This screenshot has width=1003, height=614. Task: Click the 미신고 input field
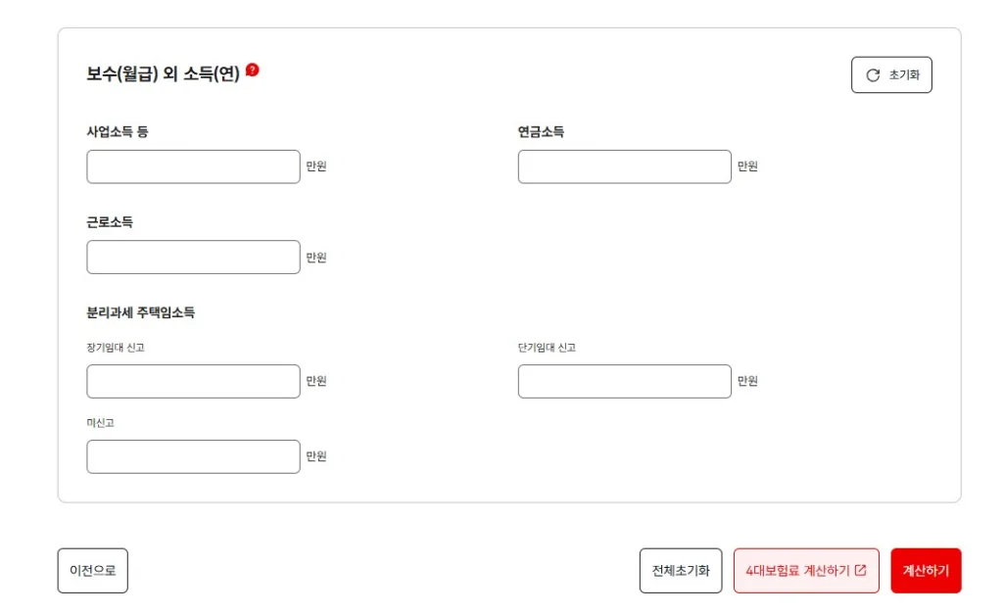click(x=193, y=456)
